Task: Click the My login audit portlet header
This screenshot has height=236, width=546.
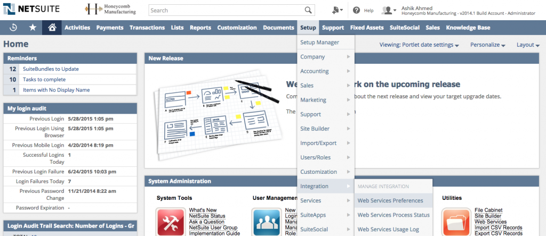Action: click(x=70, y=108)
